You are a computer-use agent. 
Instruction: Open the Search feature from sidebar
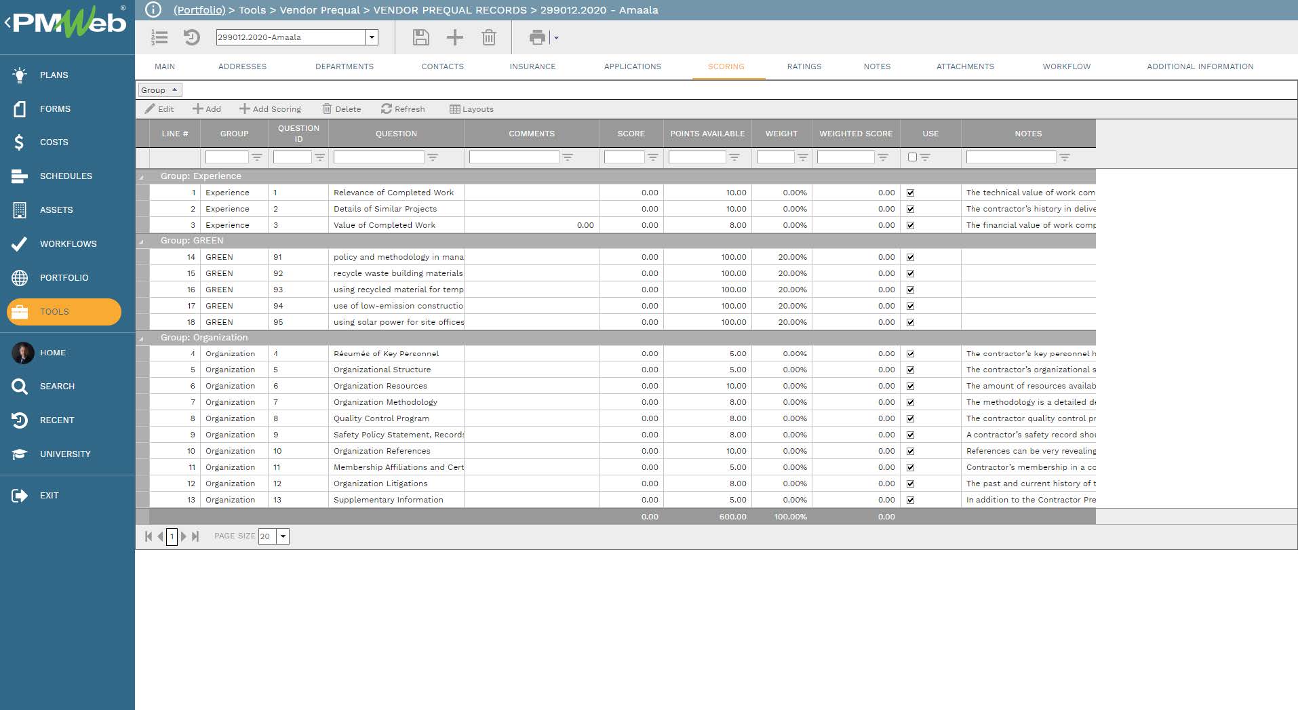pyautogui.click(x=57, y=386)
